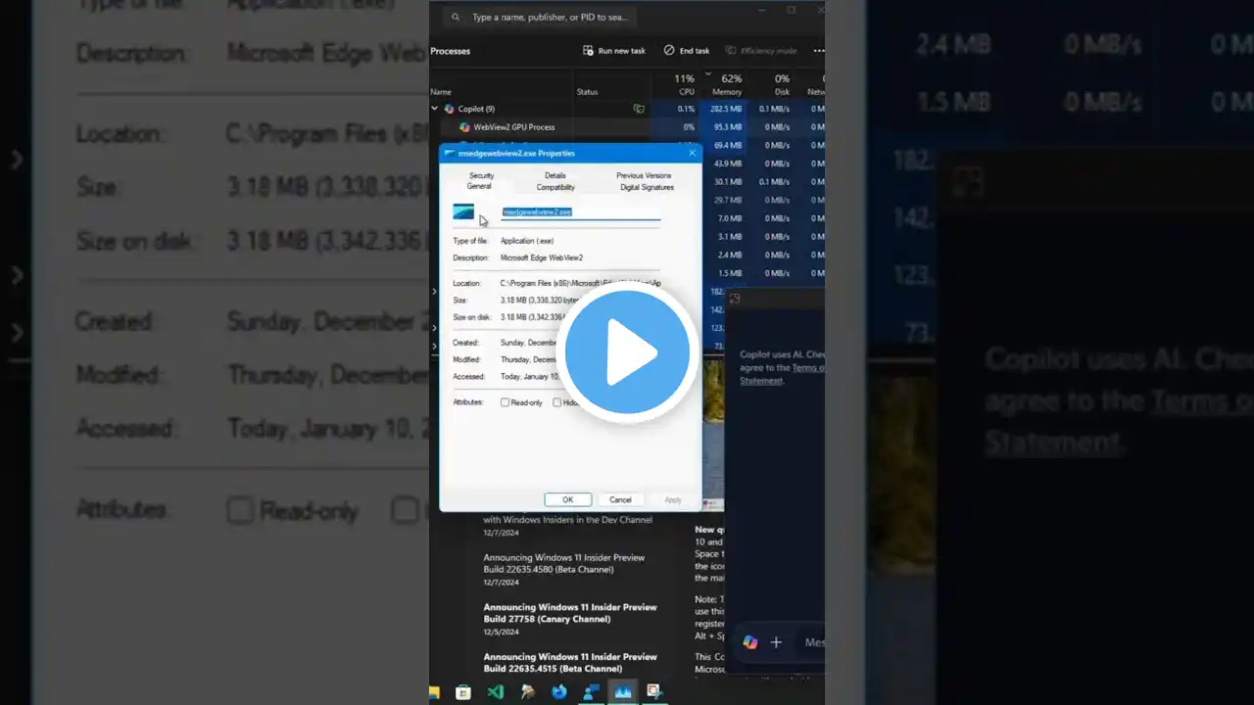Sort processes by the Name column
Image resolution: width=1254 pixels, height=705 pixels.
coord(441,92)
